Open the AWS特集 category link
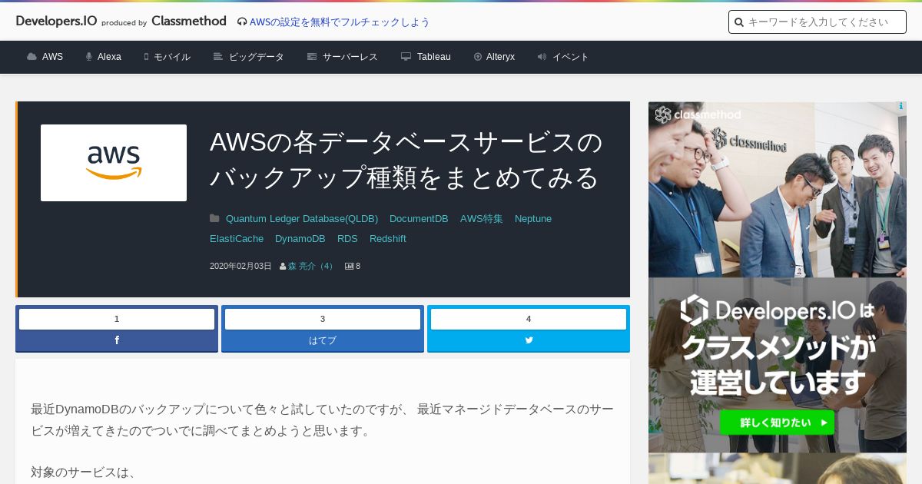The width and height of the screenshot is (922, 484). tap(482, 219)
